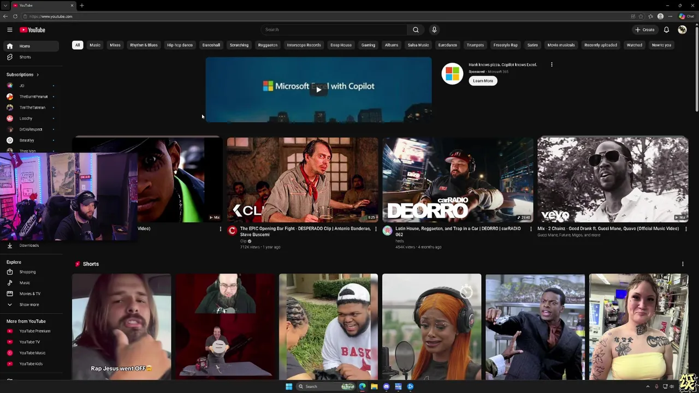Select the Watched filter chip
This screenshot has height=393, width=699.
pos(635,45)
